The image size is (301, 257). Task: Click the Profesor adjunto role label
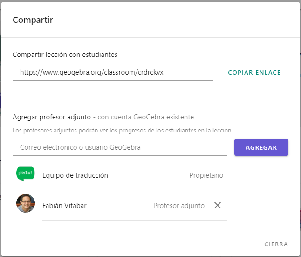coord(179,206)
